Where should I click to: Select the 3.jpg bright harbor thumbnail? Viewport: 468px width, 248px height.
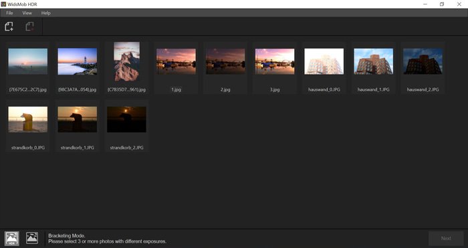(275, 61)
